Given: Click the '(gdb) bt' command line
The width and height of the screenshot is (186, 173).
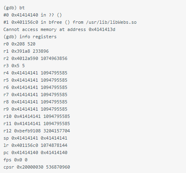Looking at the screenshot, I should click(14, 8).
